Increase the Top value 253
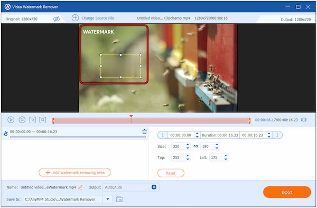The image size is (317, 208). point(188,156)
